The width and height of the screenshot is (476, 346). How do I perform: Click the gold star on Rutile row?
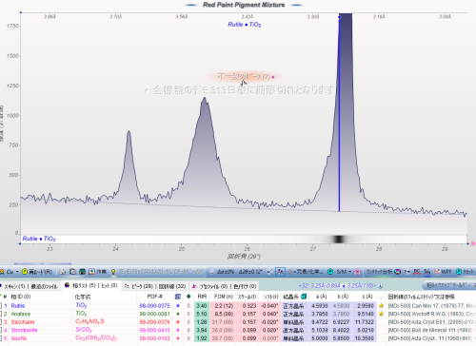381,306
